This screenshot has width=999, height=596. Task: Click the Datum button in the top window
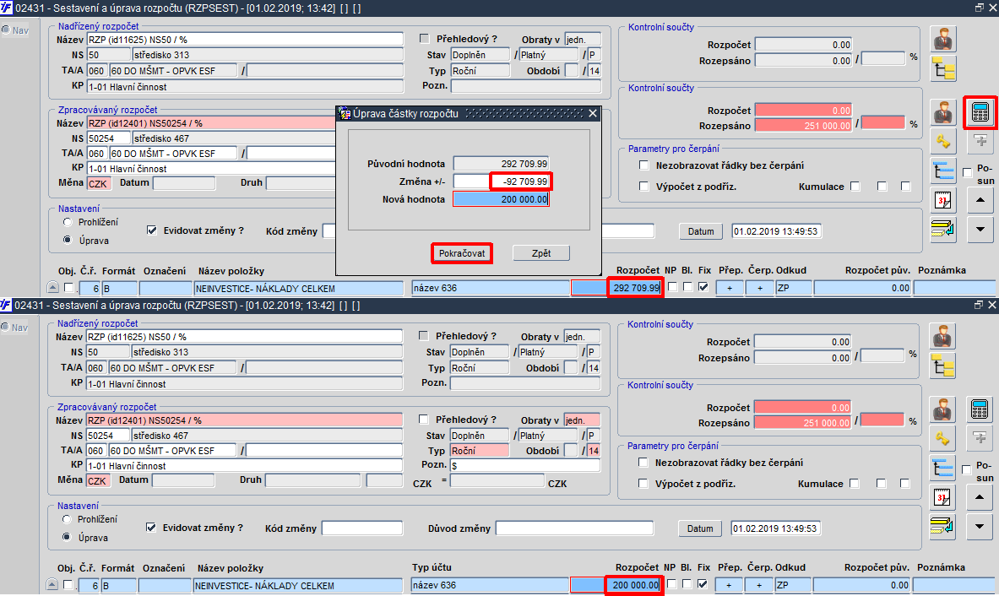tap(701, 231)
